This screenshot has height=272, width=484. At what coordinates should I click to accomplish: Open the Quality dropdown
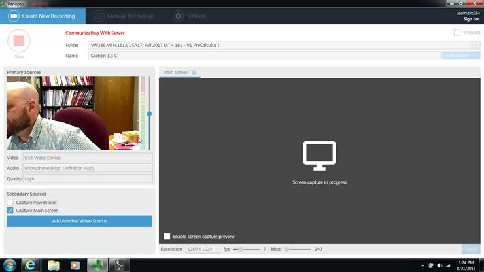[88, 178]
